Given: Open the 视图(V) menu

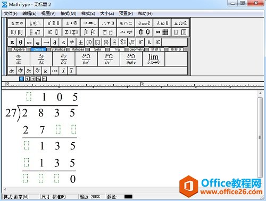Looking at the screenshot, I should pyautogui.click(x=48, y=13).
